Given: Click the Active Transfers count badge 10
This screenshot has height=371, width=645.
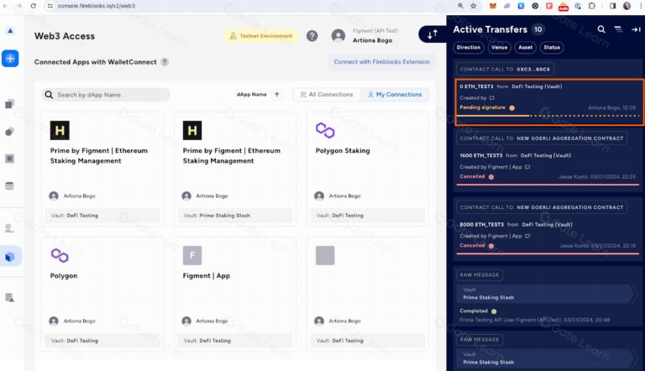Looking at the screenshot, I should click(538, 29).
